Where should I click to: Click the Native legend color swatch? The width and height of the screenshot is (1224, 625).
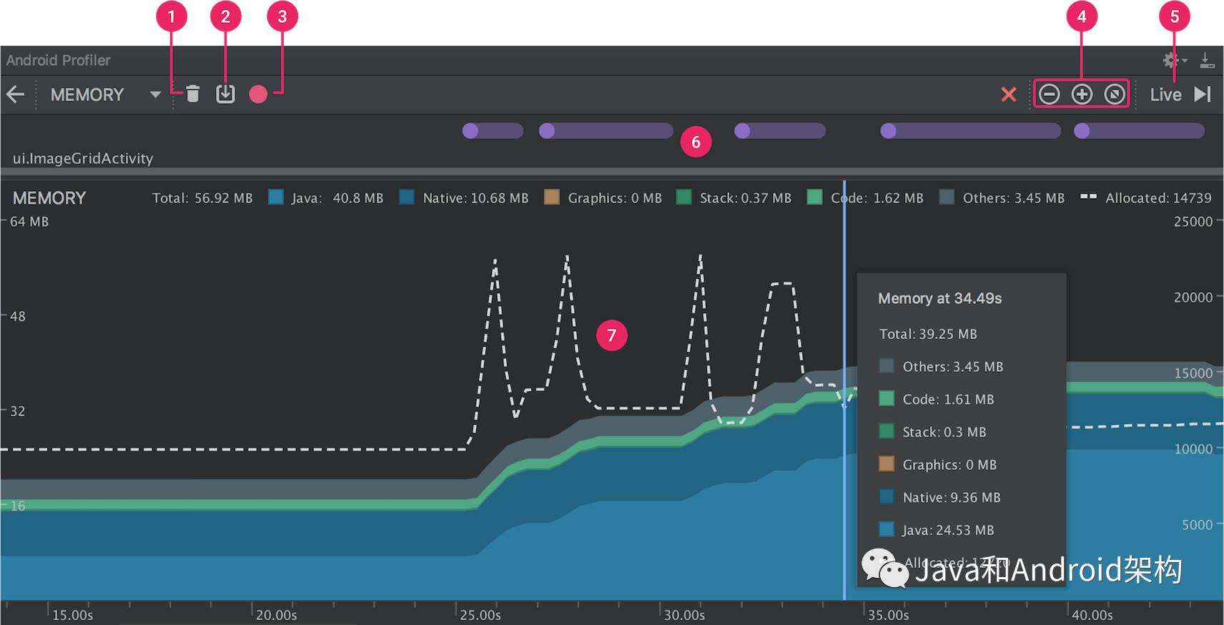click(x=407, y=197)
